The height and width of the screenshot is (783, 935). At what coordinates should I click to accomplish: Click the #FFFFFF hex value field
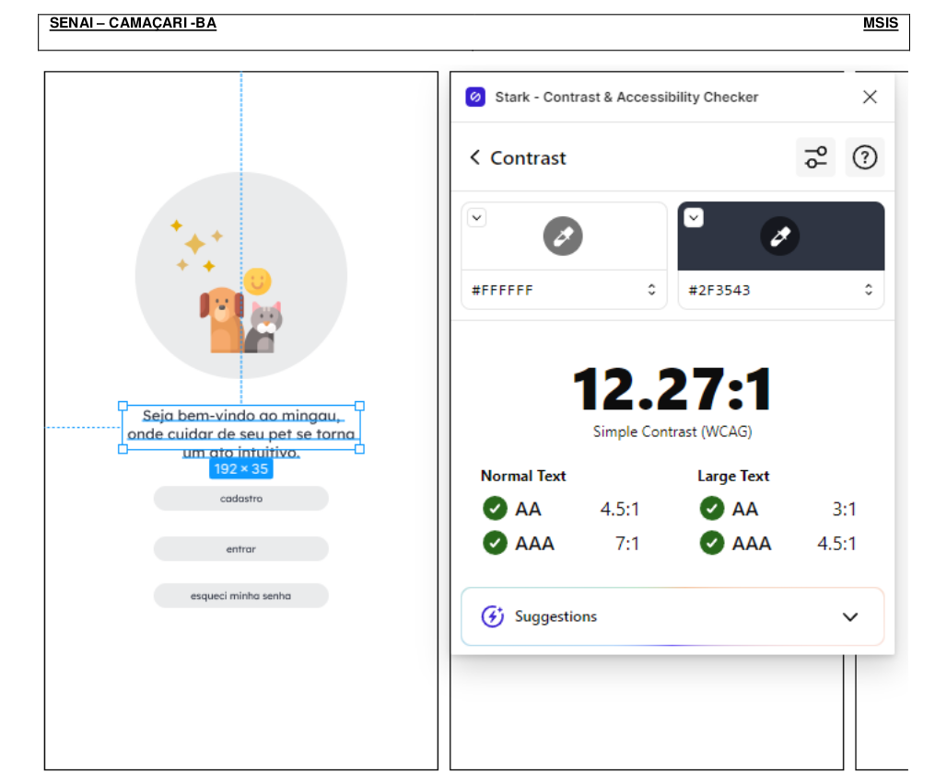pos(553,290)
